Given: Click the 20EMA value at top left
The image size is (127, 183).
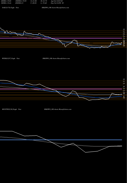Looking at the screenshot, I should coord(6,1).
